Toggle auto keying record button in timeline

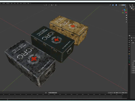(46, 93)
